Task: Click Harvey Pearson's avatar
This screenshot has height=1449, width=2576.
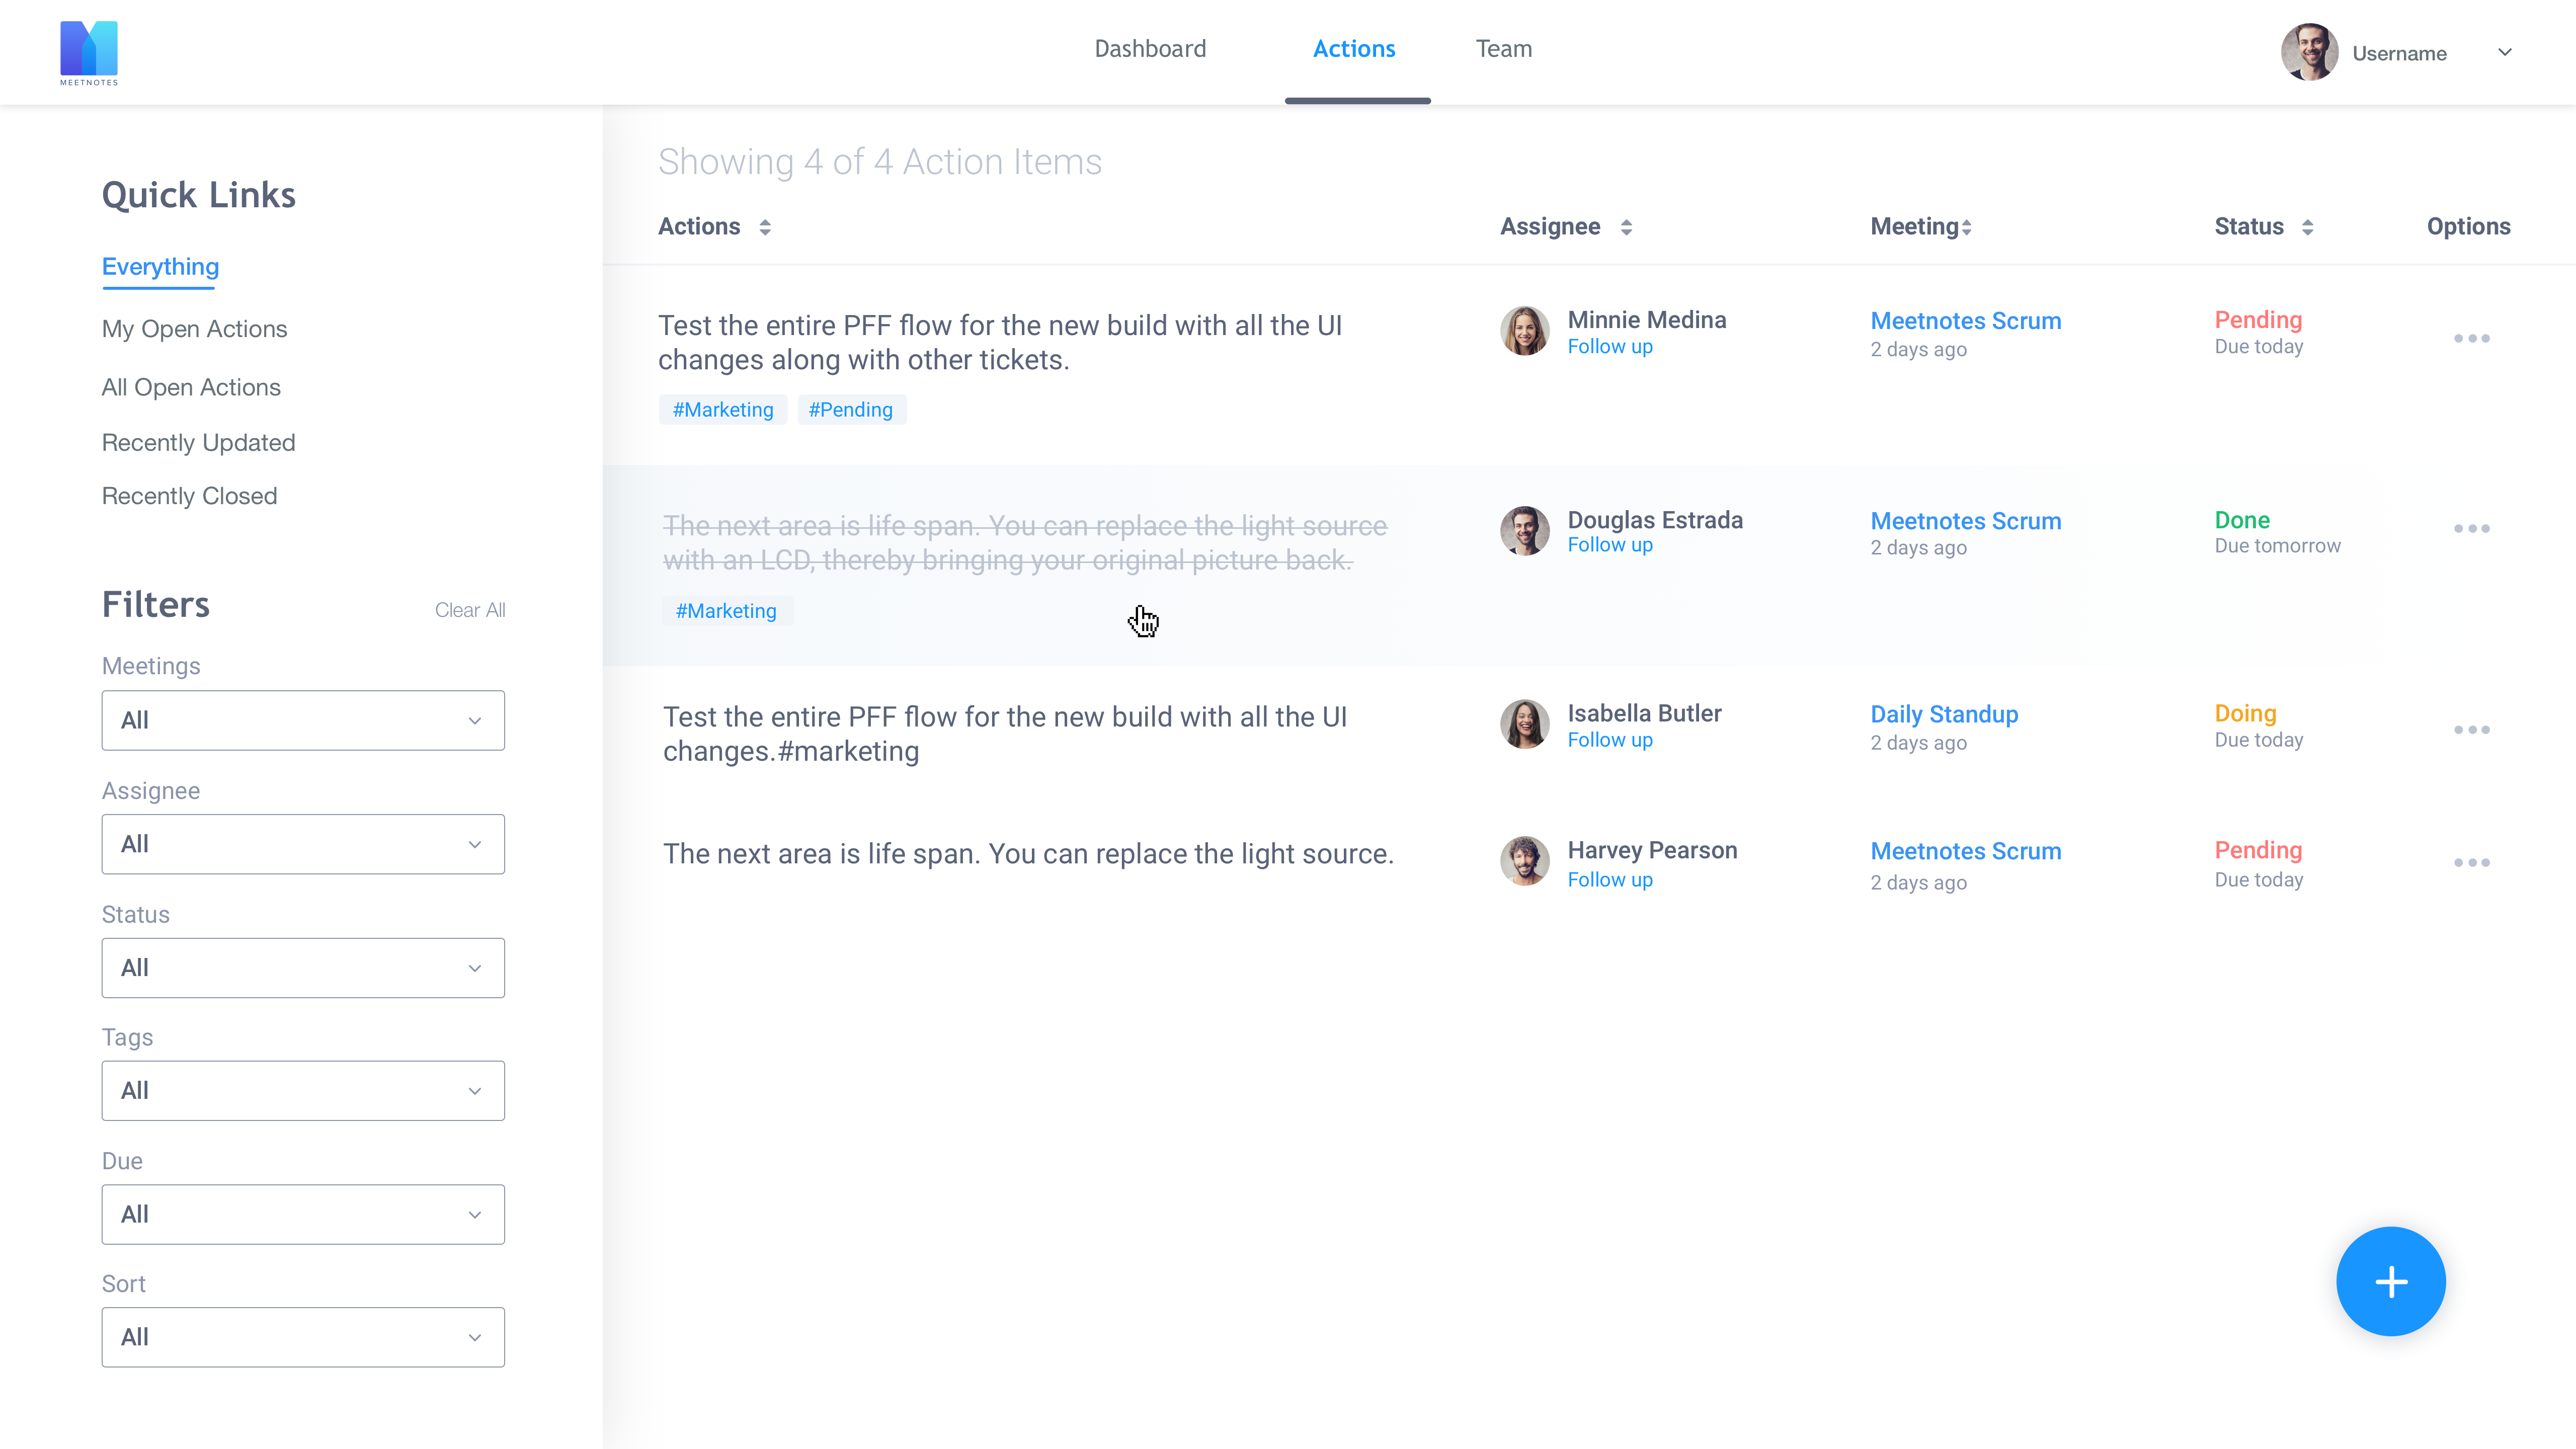Action: point(1525,861)
